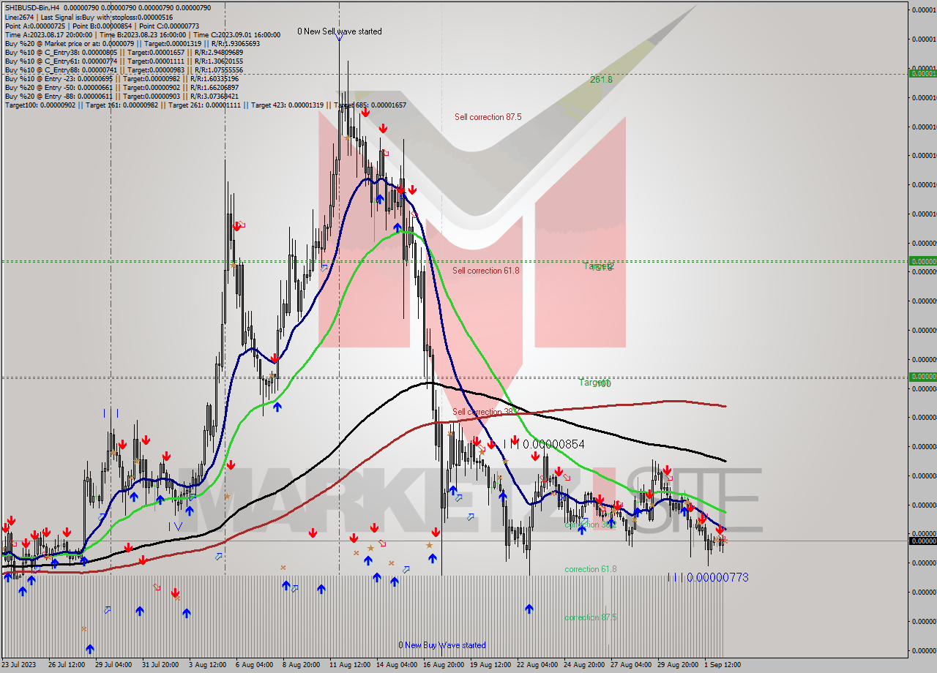937x673 pixels.
Task: Click the SHIBUSD-Bin,H4 chart title text
Action: 31,7
